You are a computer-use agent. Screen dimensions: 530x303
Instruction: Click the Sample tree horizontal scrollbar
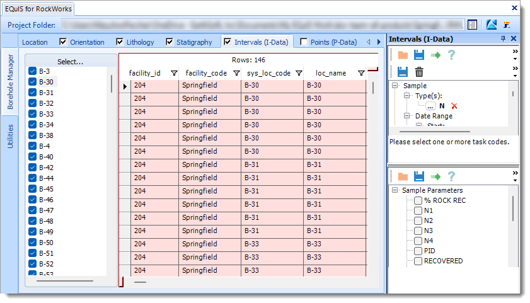pos(435,132)
